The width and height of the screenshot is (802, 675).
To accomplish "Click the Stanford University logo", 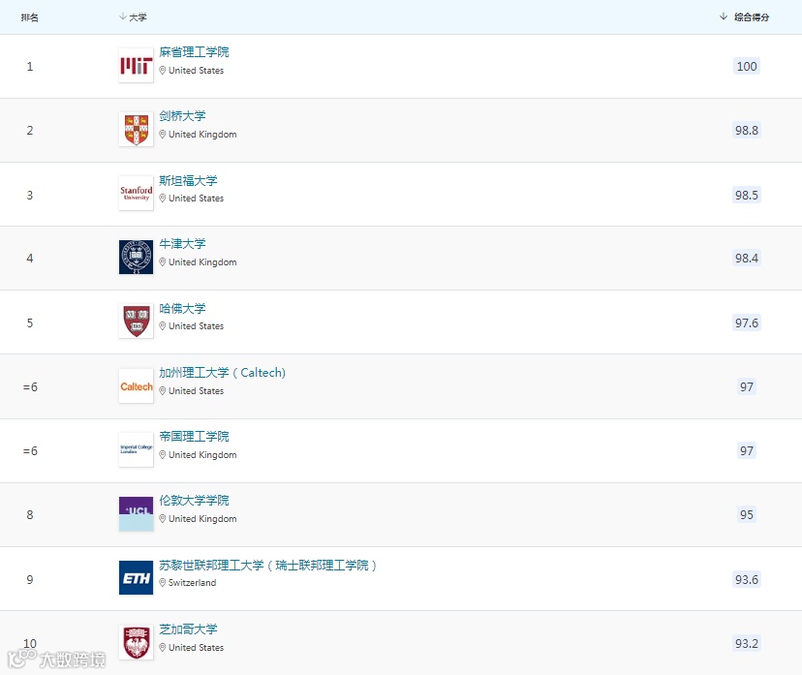I will coord(136,194).
